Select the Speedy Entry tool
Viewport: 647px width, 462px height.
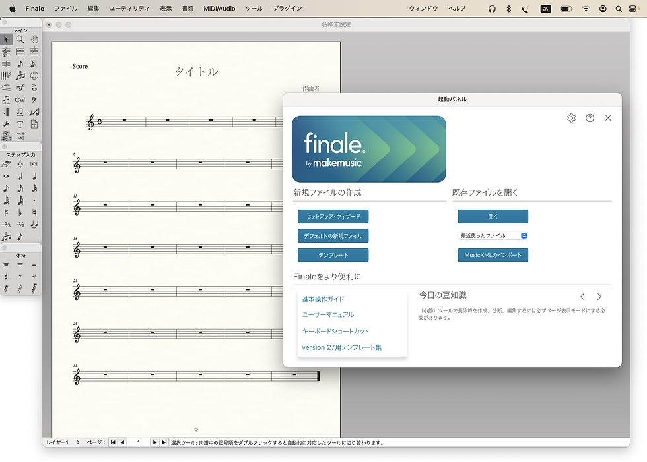point(34,64)
